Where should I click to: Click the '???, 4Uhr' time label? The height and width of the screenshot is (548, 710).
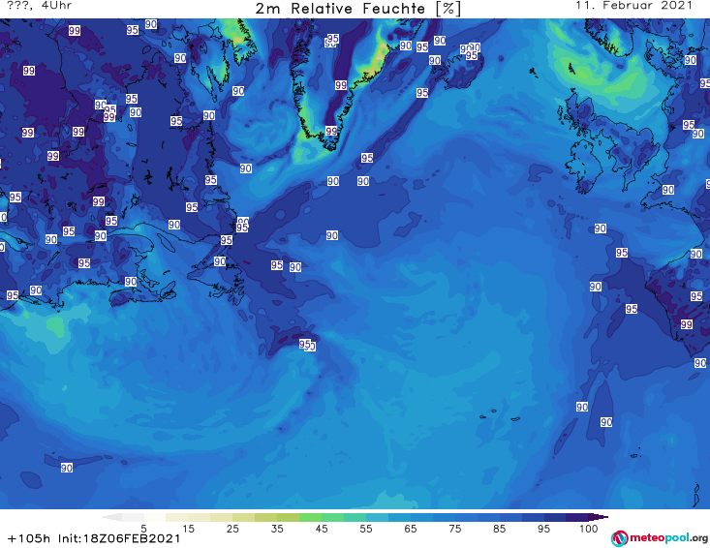(x=39, y=6)
